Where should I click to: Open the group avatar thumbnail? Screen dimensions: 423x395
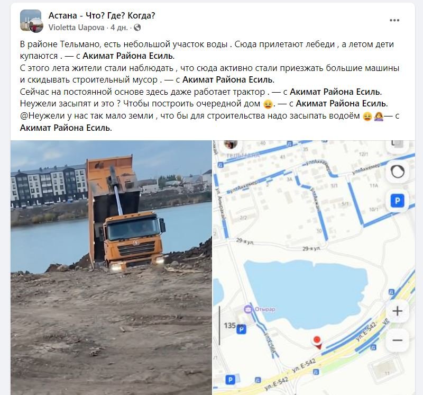[32, 21]
